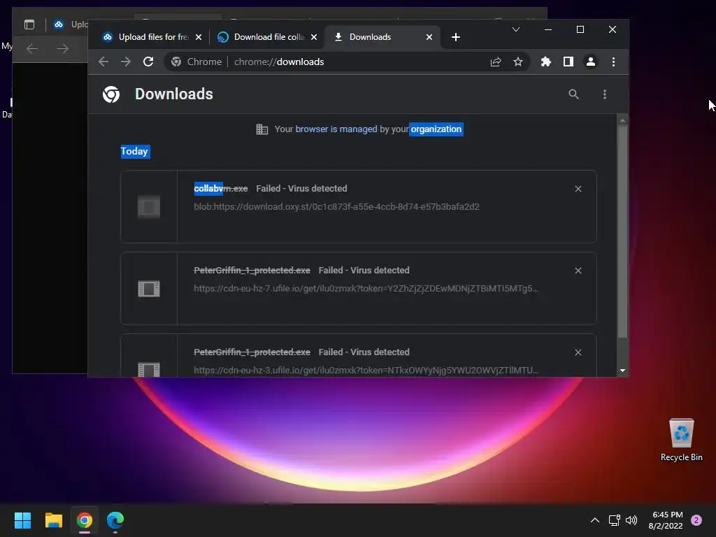Expand the tab search chevron
The image size is (716, 537).
pyautogui.click(x=516, y=29)
